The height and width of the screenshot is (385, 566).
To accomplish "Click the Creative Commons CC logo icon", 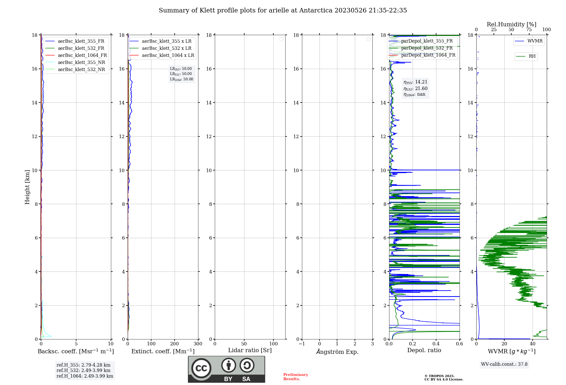I will [x=201, y=368].
